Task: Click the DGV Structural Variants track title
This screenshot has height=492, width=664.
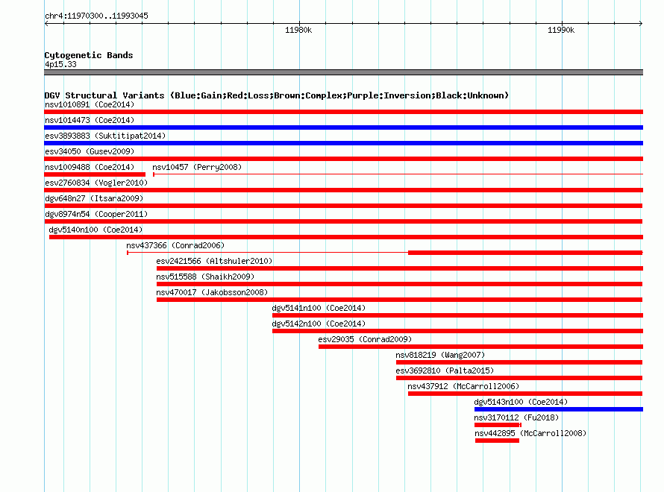Action: [x=277, y=95]
